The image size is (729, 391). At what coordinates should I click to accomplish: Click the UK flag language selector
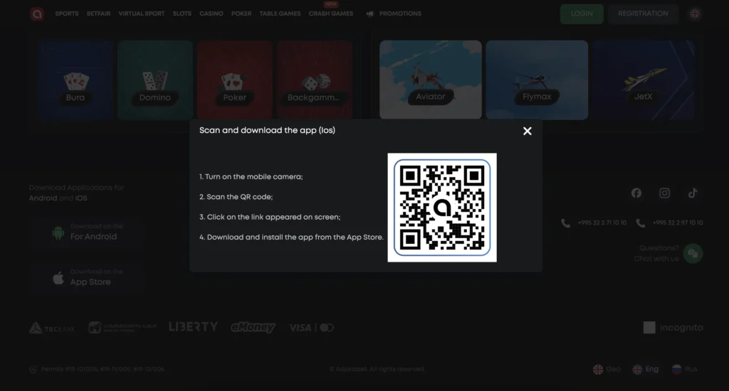(x=695, y=14)
